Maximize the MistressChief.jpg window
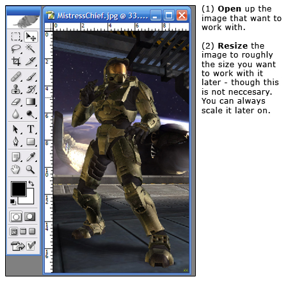 (169, 15)
